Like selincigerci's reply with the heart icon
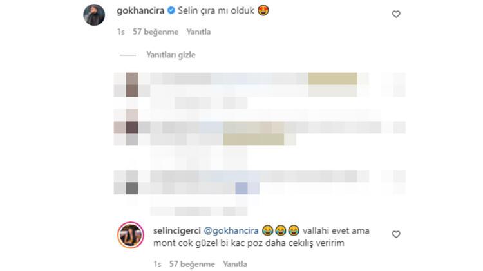The width and height of the screenshot is (483, 271). 396,234
